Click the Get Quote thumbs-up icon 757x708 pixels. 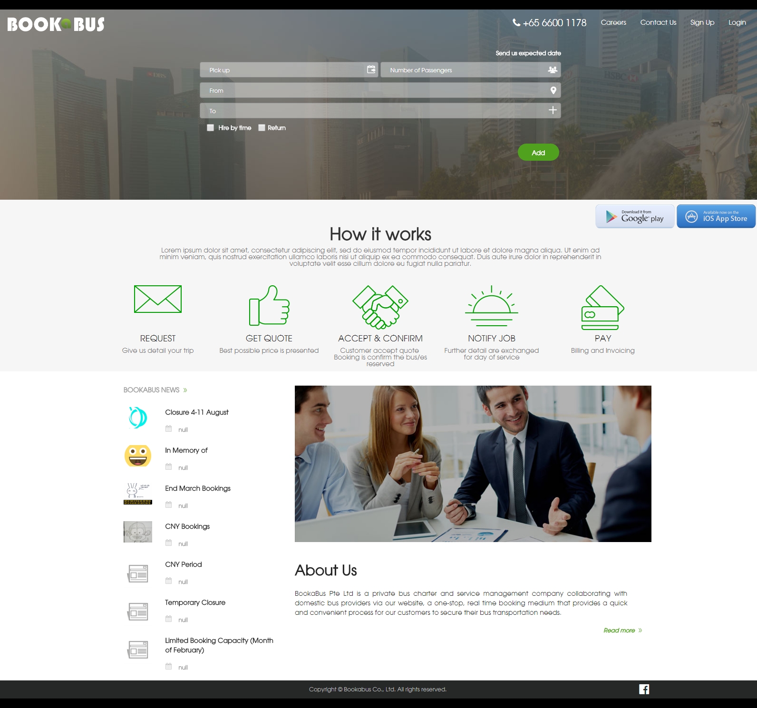click(269, 305)
